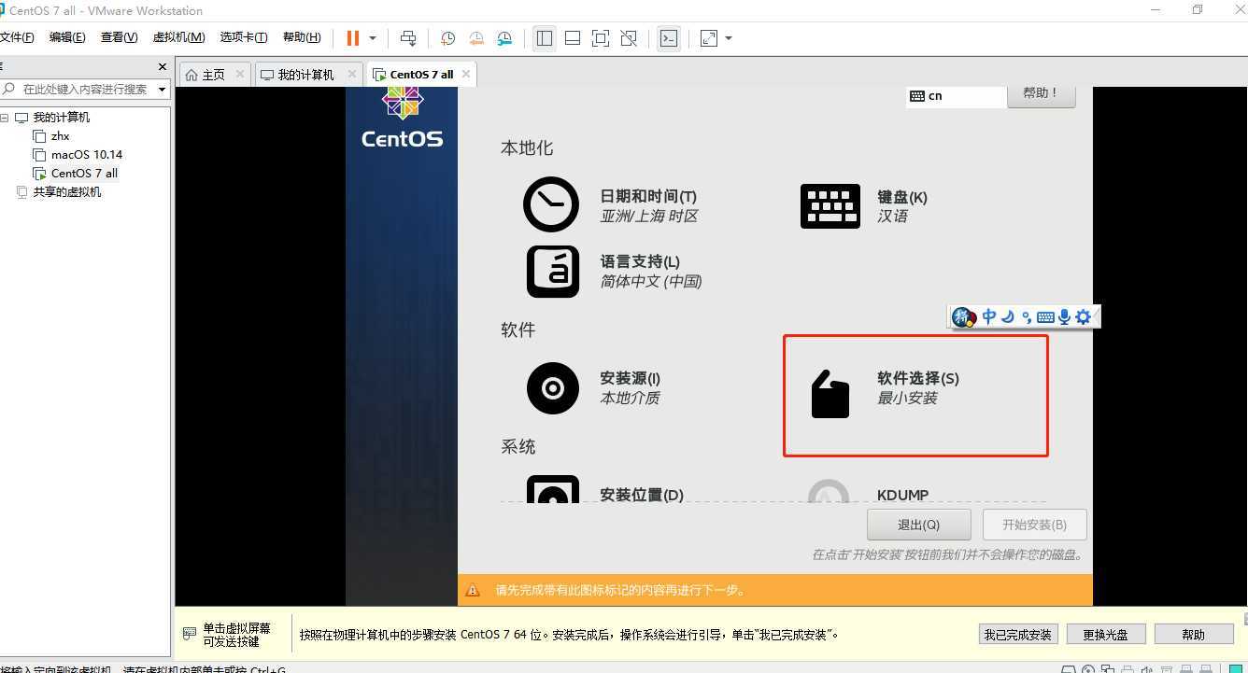
Task: Open 键盘 settings via the keyboard icon
Action: (830, 206)
